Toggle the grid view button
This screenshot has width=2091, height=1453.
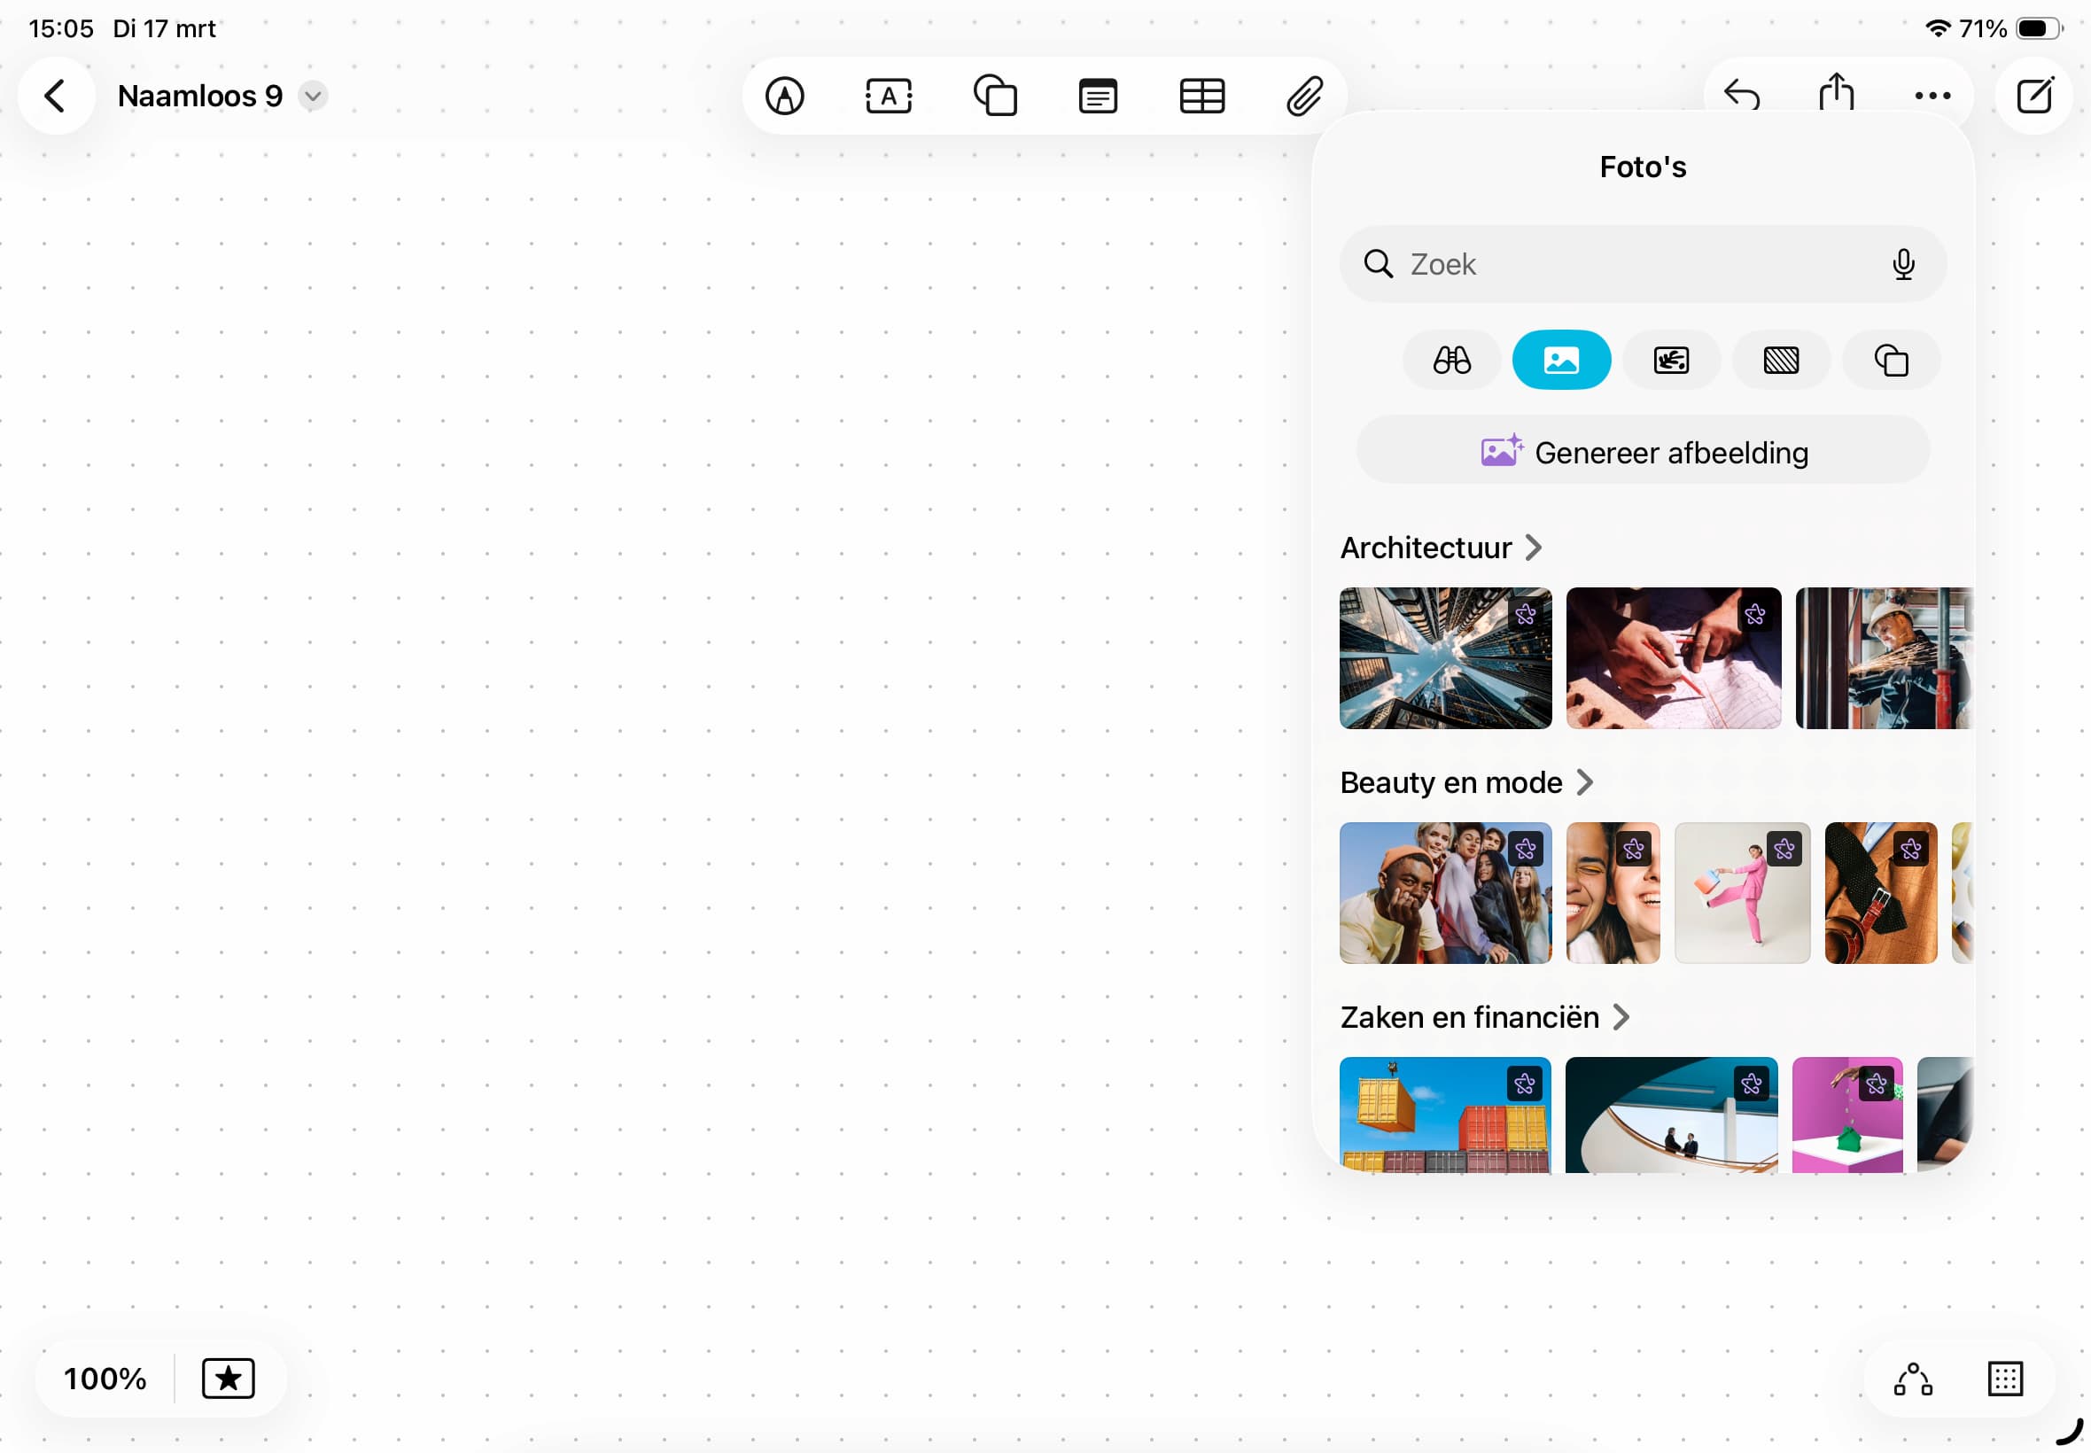[2004, 1379]
